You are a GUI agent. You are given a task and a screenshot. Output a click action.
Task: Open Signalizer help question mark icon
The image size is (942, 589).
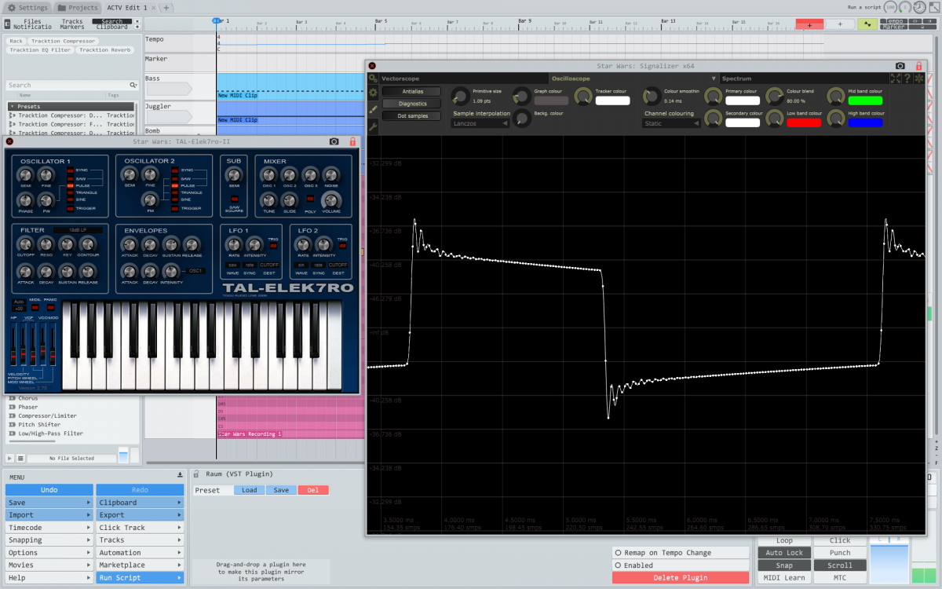(907, 79)
